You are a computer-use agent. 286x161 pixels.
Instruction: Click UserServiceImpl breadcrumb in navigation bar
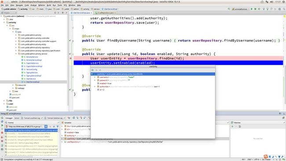tap(110, 9)
